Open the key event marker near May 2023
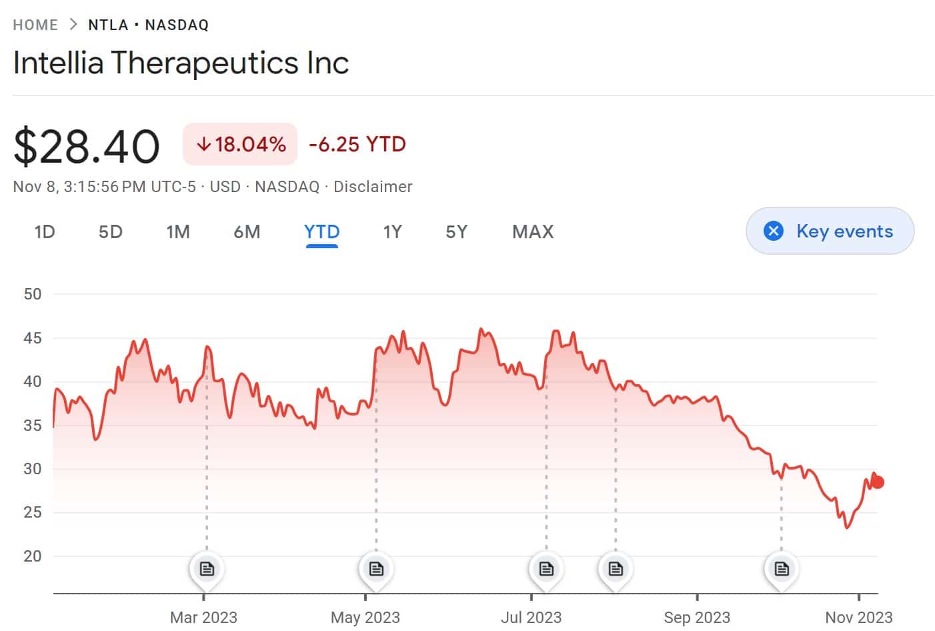This screenshot has width=935, height=631. tap(376, 568)
